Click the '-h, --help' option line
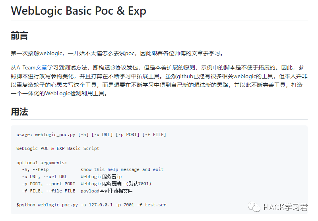 pos(93,169)
